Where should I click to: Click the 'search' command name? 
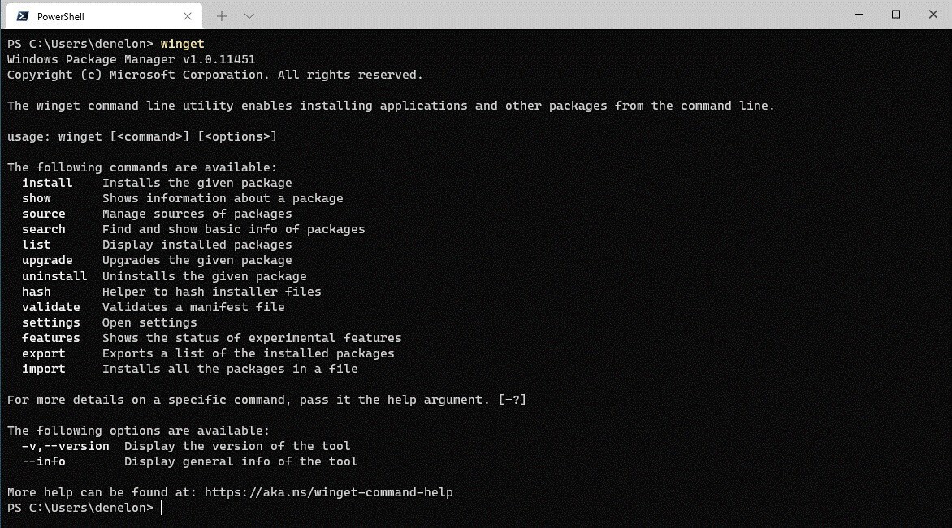tap(44, 229)
